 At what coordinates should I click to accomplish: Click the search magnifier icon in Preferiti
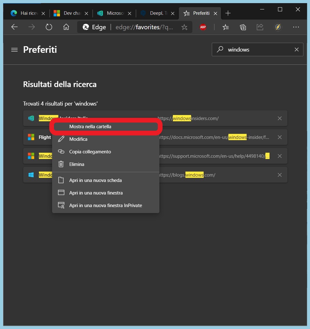[220, 49]
